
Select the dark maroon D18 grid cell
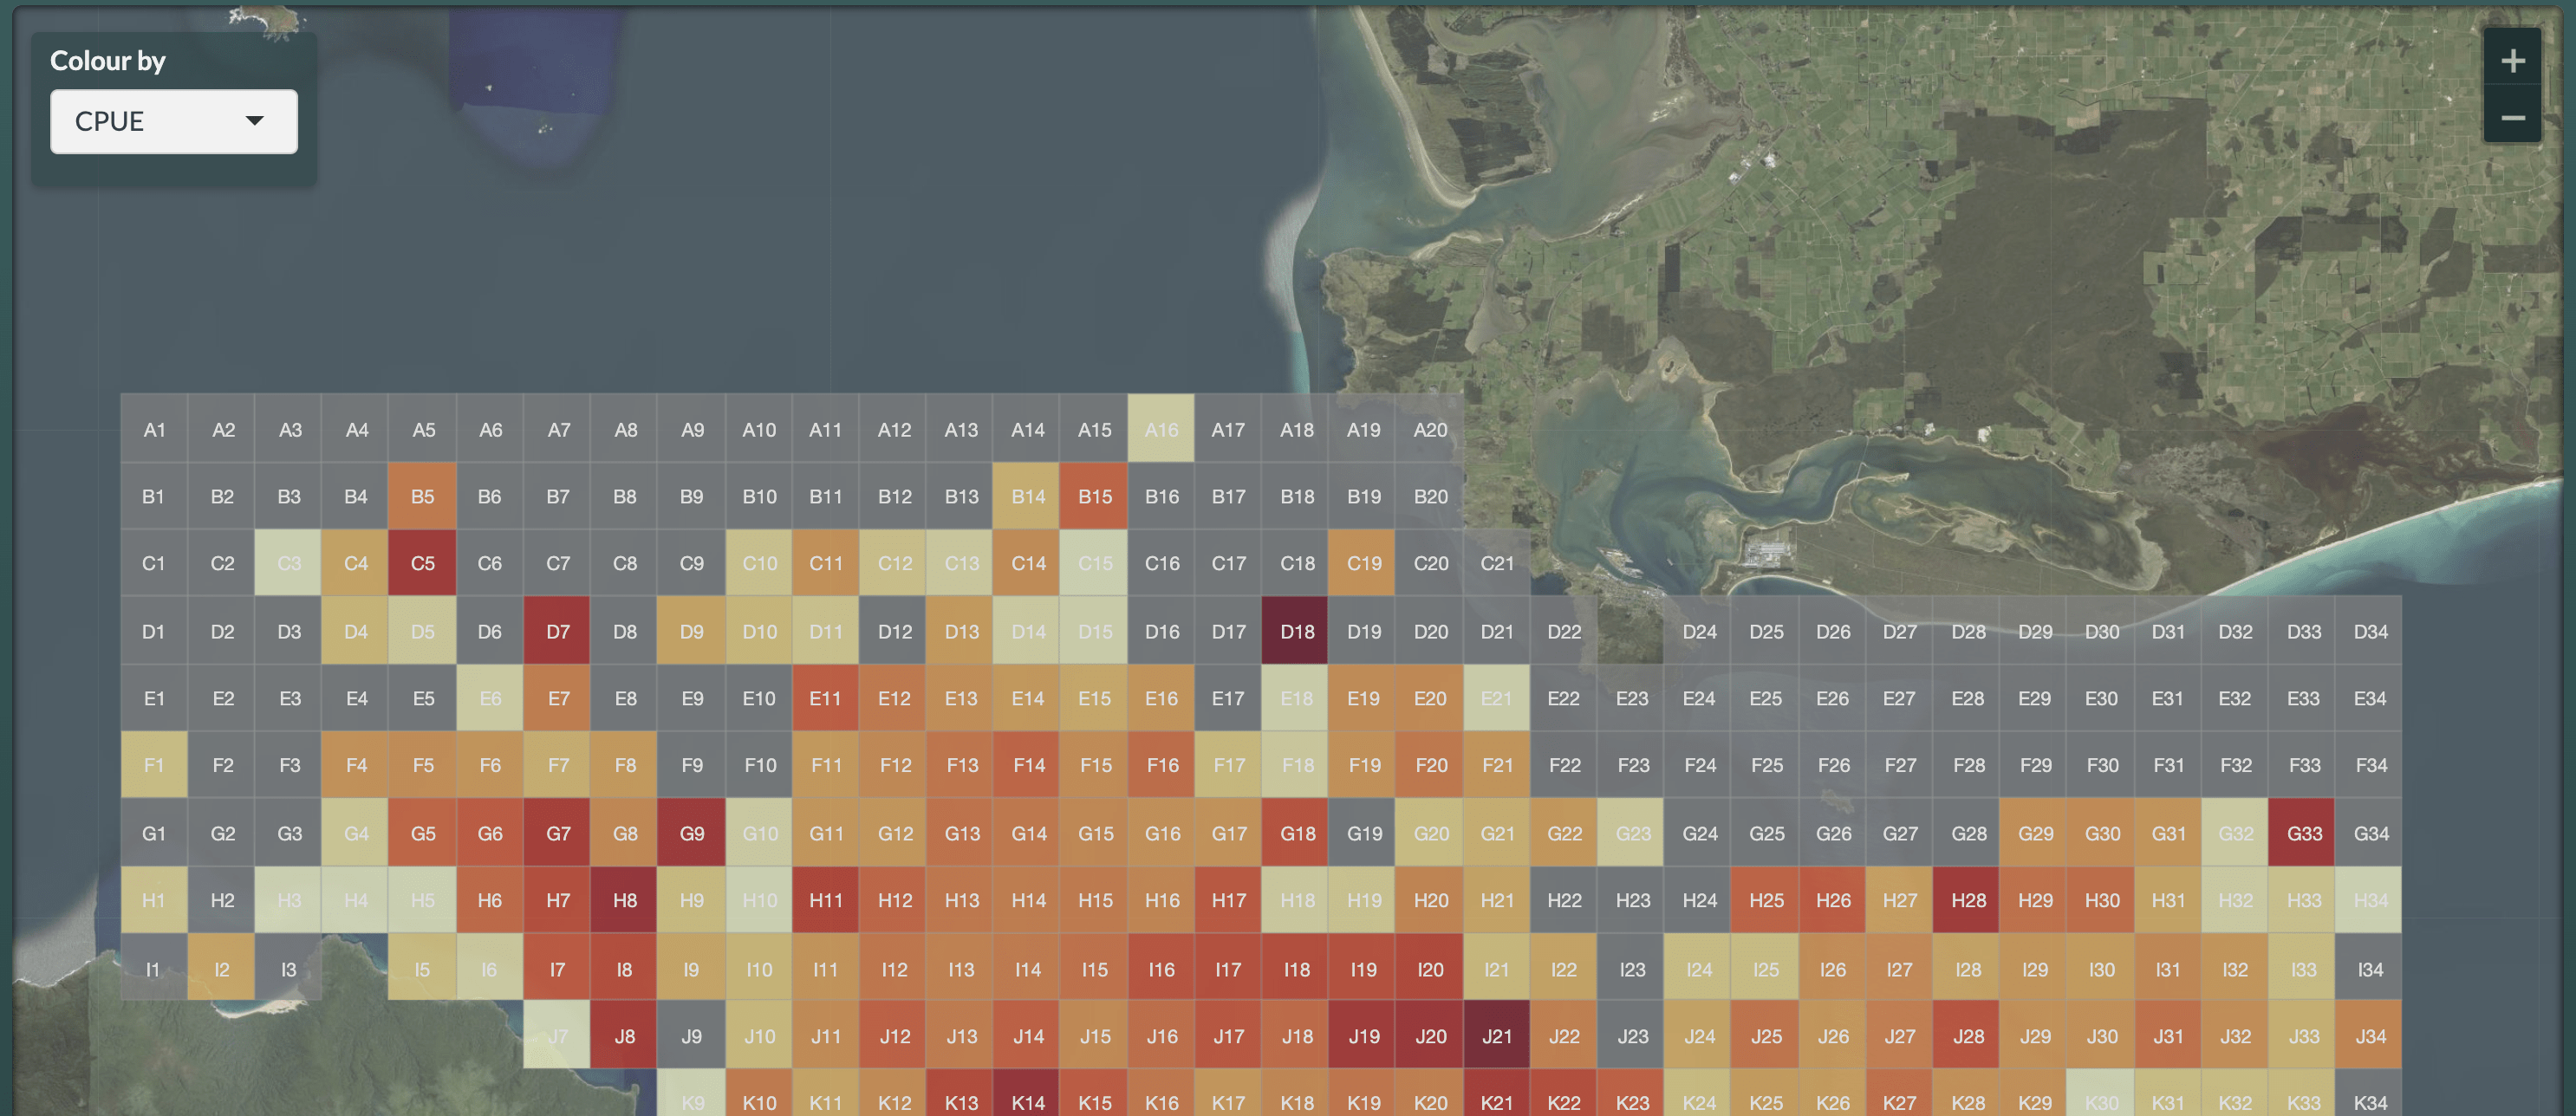point(1296,631)
